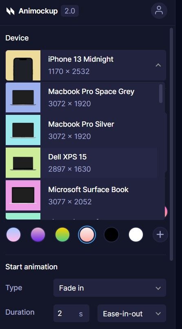182x329 pixels.
Task: Select the white background swatch
Action: [136, 235]
